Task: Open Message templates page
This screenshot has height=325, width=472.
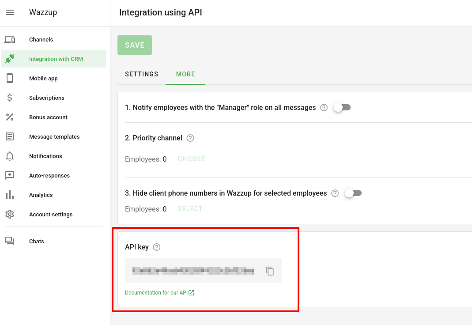Action: [x=53, y=136]
